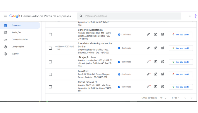Click the Lara Cred business name
This screenshot has width=198, height=113.
point(83,71)
